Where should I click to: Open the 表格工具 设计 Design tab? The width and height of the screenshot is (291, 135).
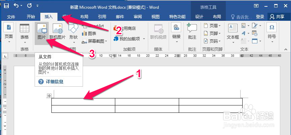199,17
